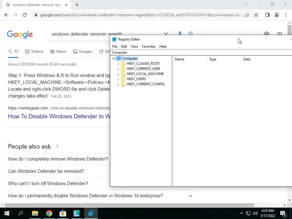This screenshot has width=292, height=219.
Task: Open the notification center
Action: click(x=283, y=213)
